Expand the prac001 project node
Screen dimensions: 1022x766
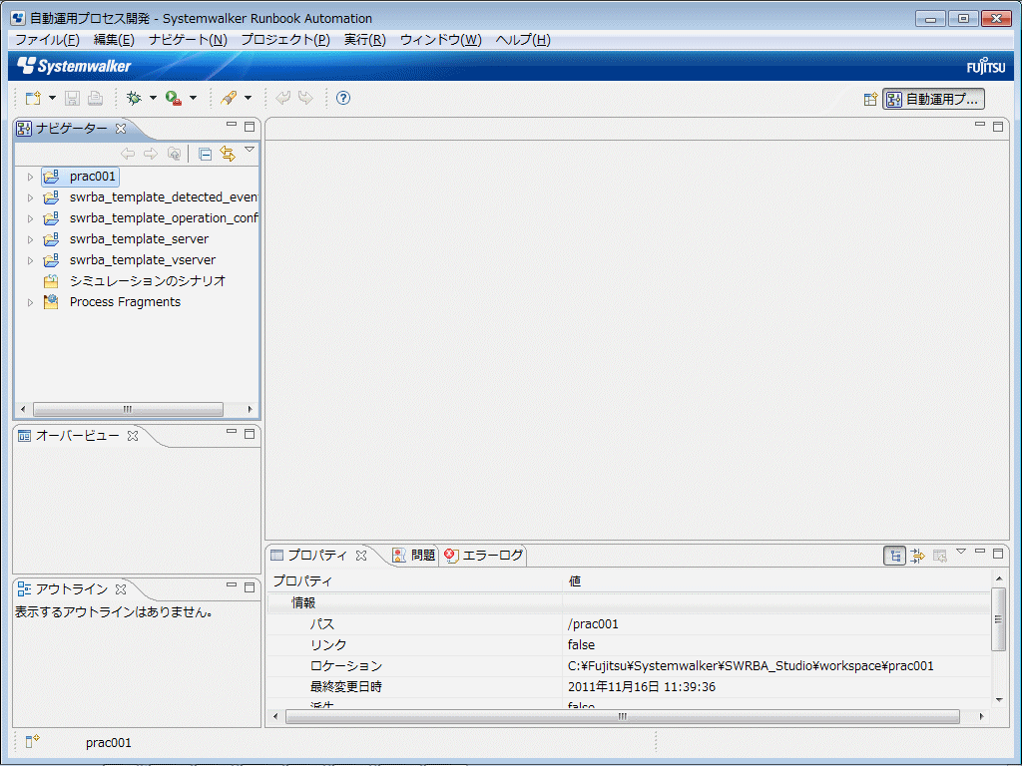coord(30,177)
